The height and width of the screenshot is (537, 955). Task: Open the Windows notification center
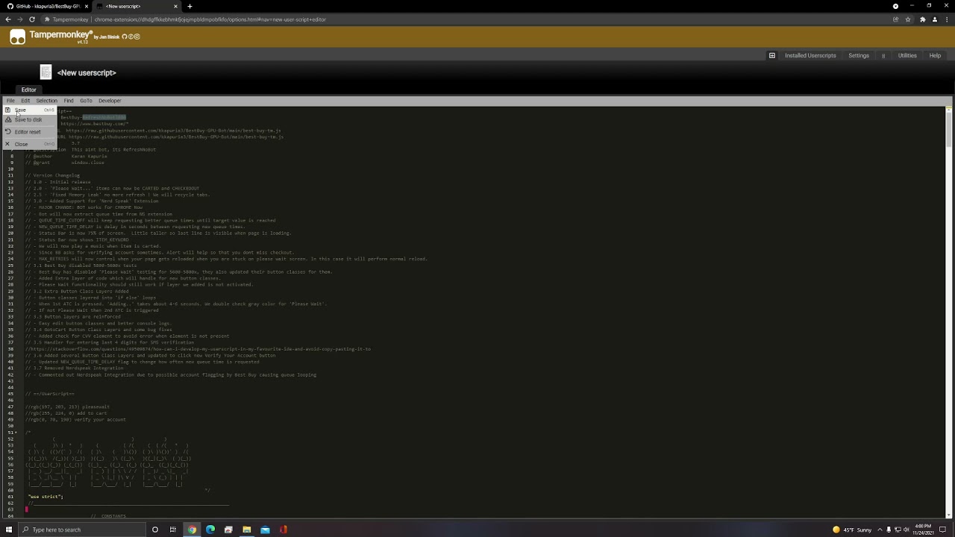(944, 530)
